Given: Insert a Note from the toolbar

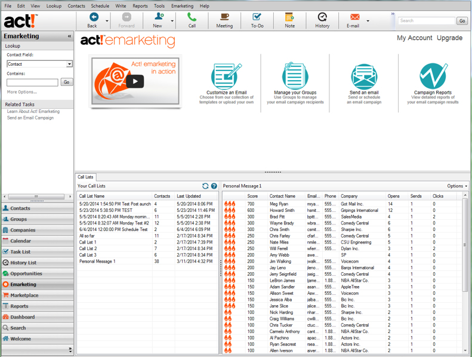Looking at the screenshot, I should coord(289,20).
